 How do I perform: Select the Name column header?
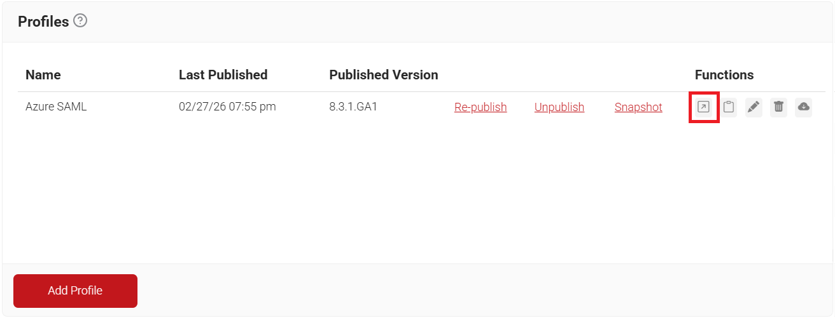[x=43, y=75]
